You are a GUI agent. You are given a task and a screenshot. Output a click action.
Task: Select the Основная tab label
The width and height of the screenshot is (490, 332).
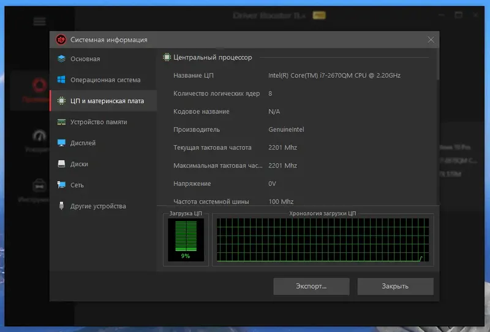click(x=85, y=59)
